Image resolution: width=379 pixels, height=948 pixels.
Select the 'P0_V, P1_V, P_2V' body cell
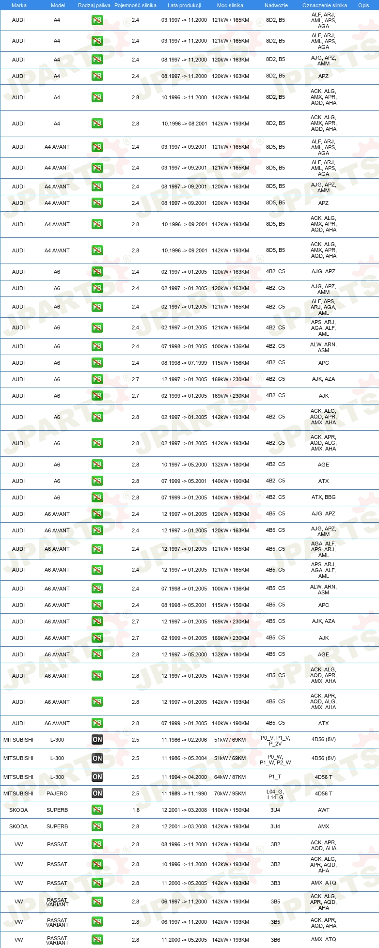click(275, 741)
